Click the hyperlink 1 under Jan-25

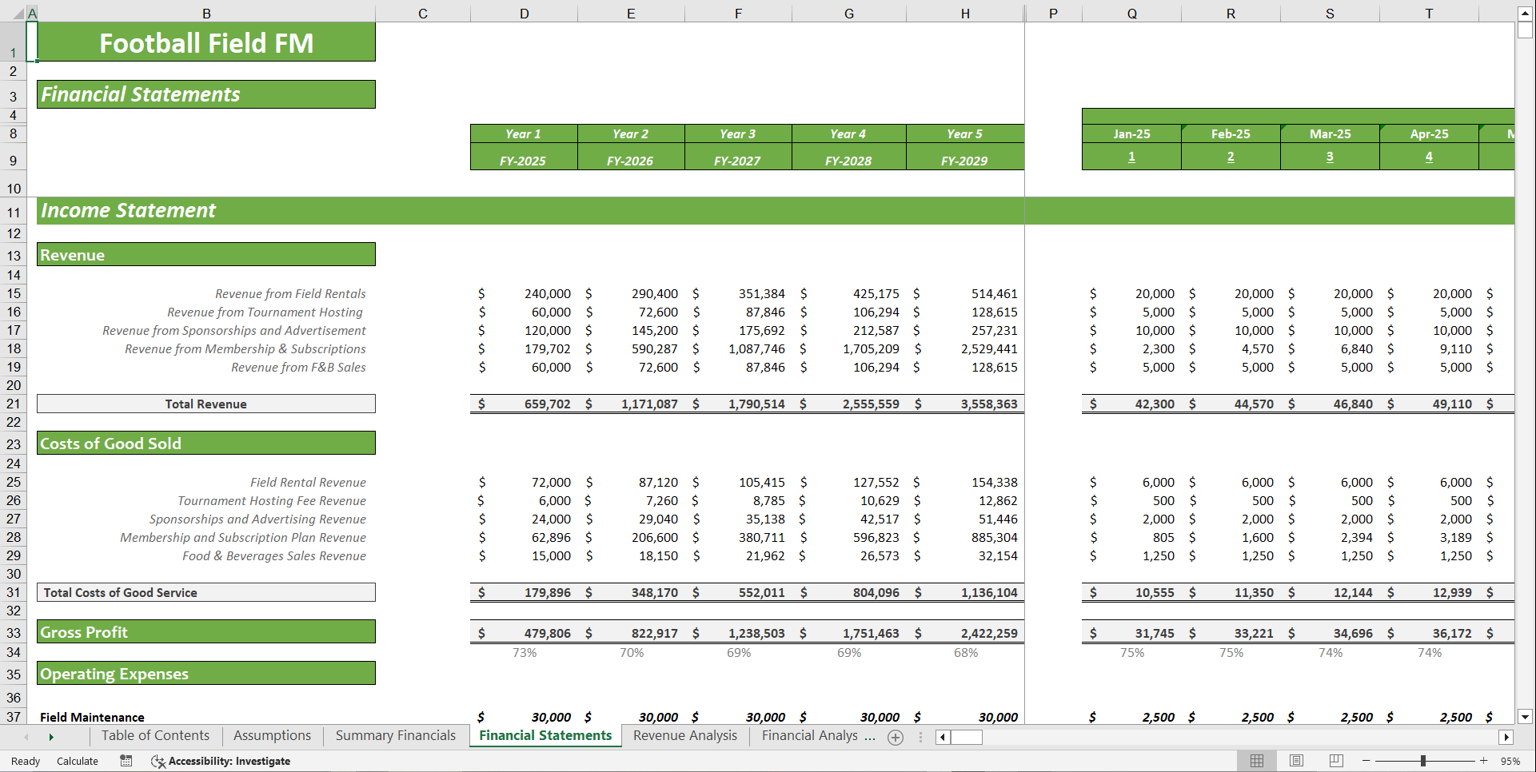(x=1131, y=157)
